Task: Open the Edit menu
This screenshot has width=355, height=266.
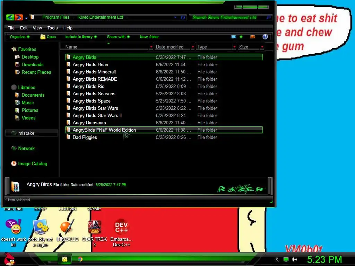Action: click(x=24, y=28)
